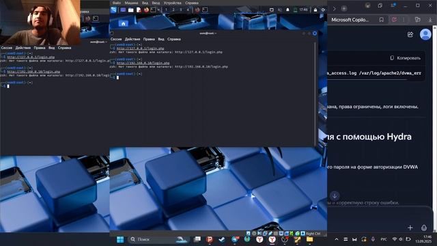The image size is (437, 246).
Task: Toggle muted volume icon in Kali panel
Action: click(x=280, y=10)
